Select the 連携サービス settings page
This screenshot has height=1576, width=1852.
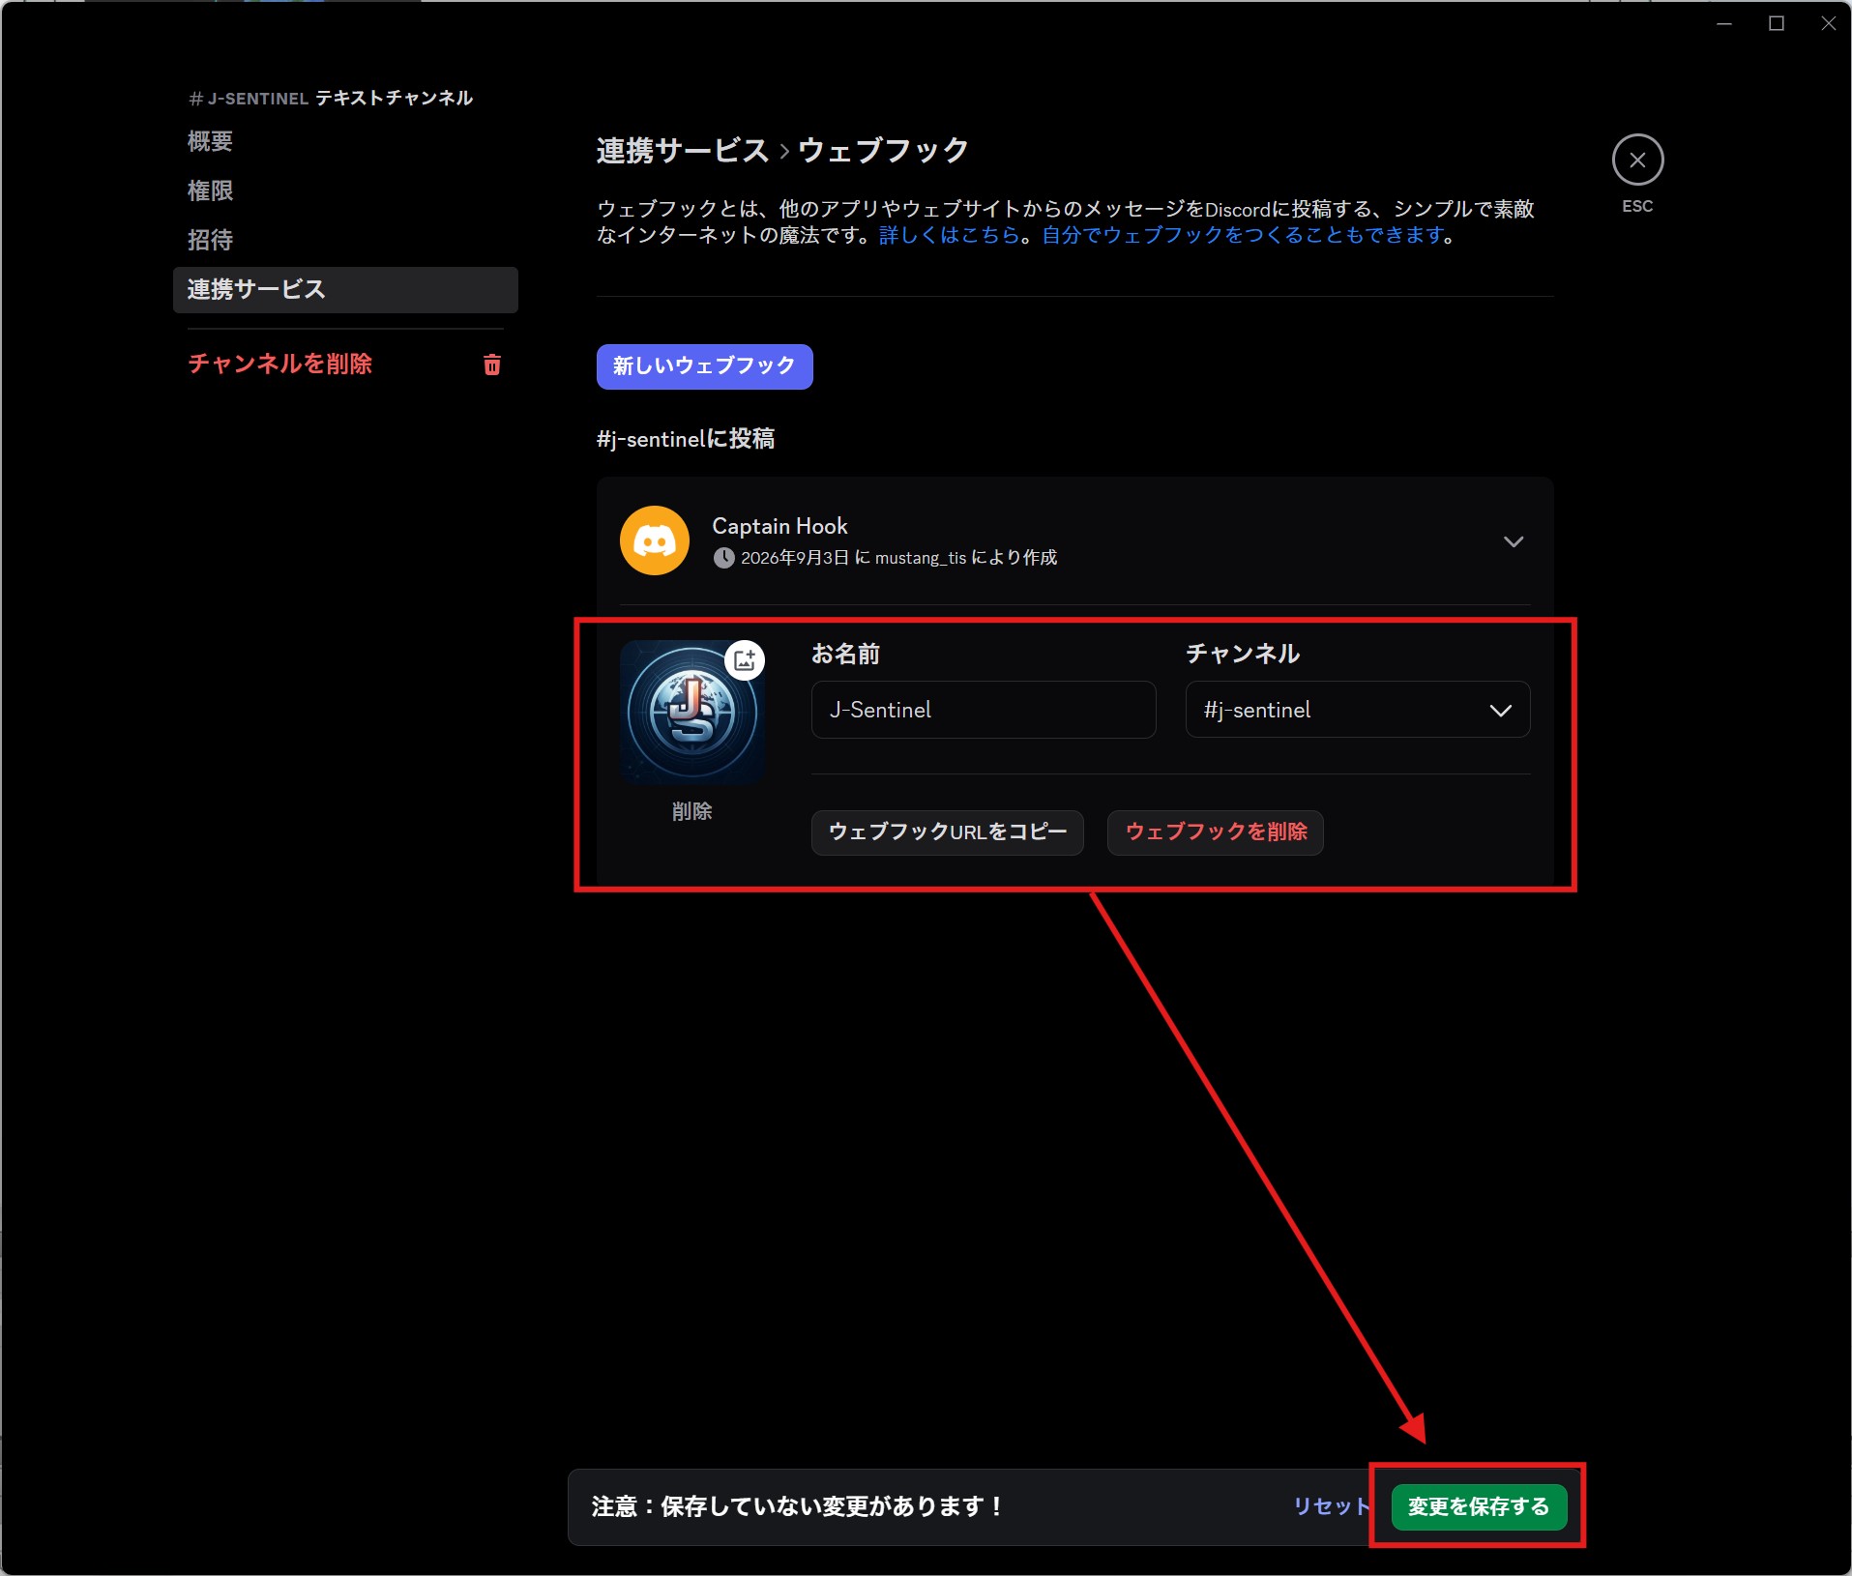(345, 289)
